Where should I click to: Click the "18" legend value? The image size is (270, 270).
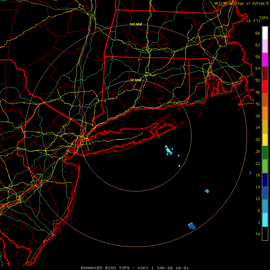coord(258,175)
